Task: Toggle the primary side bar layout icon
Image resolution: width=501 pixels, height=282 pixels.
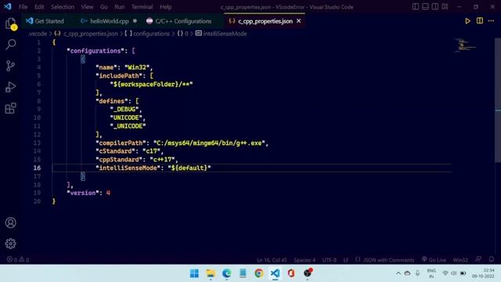Action: (x=416, y=7)
